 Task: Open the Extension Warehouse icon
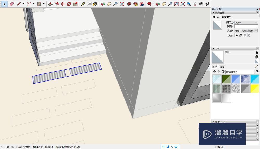tap(135, 4)
